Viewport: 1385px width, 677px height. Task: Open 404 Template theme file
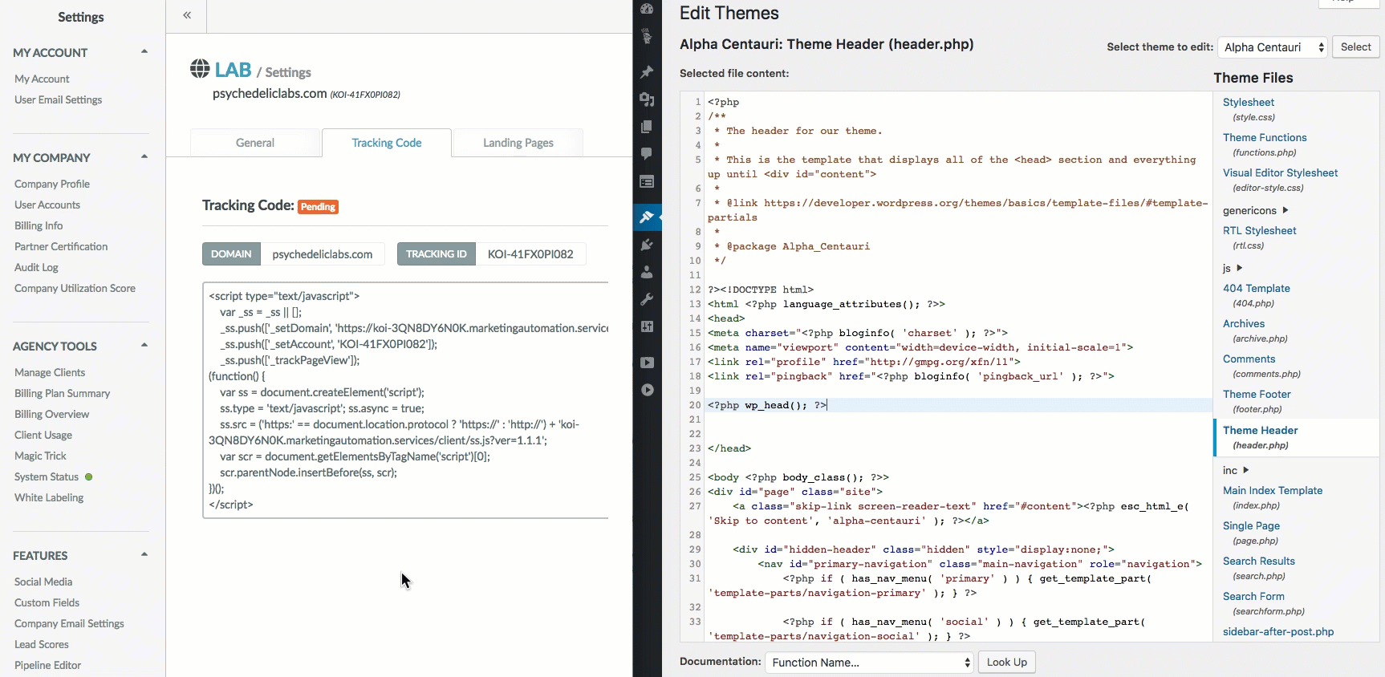click(x=1256, y=288)
